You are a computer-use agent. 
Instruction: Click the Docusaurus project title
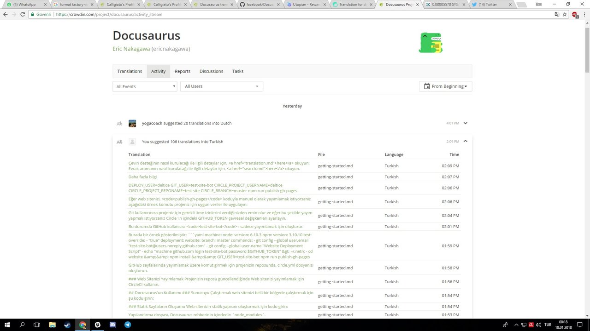147,35
